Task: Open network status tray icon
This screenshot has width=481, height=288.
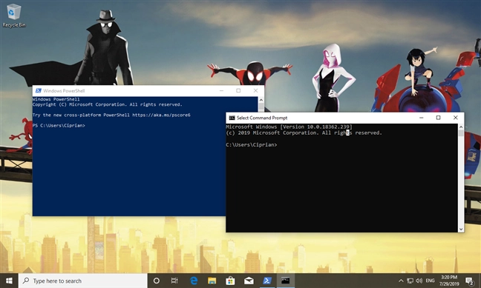Action: point(410,281)
